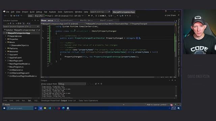
Task: Open the Debug menu
Action: tap(39, 12)
